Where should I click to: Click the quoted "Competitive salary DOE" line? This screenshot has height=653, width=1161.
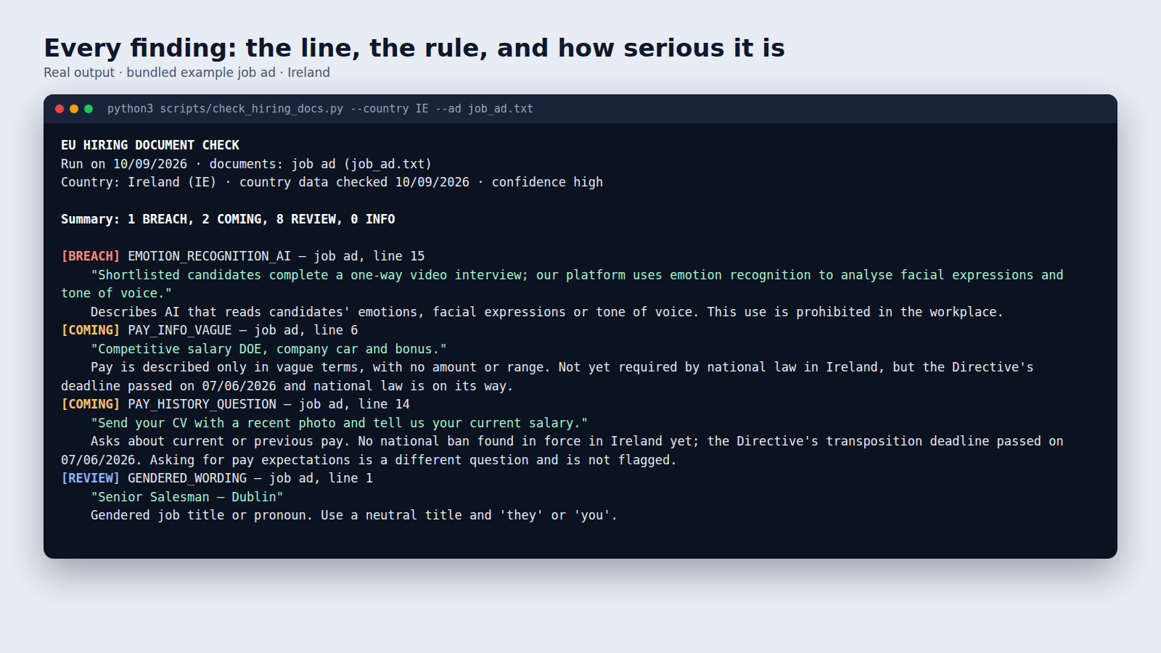pyautogui.click(x=268, y=349)
